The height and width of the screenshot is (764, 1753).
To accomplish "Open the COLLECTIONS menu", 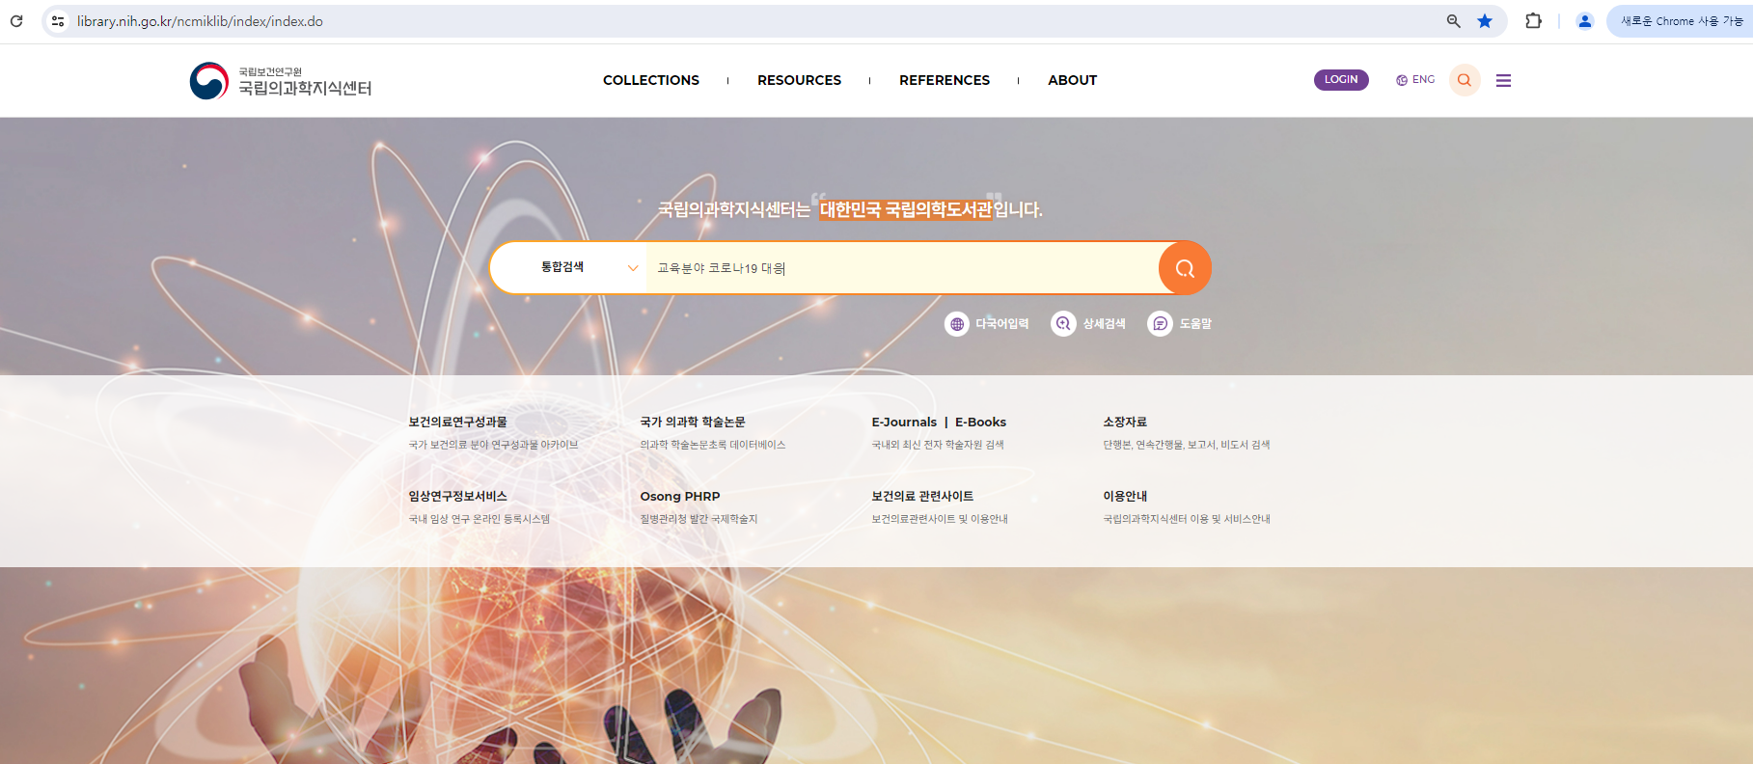I will pyautogui.click(x=651, y=80).
